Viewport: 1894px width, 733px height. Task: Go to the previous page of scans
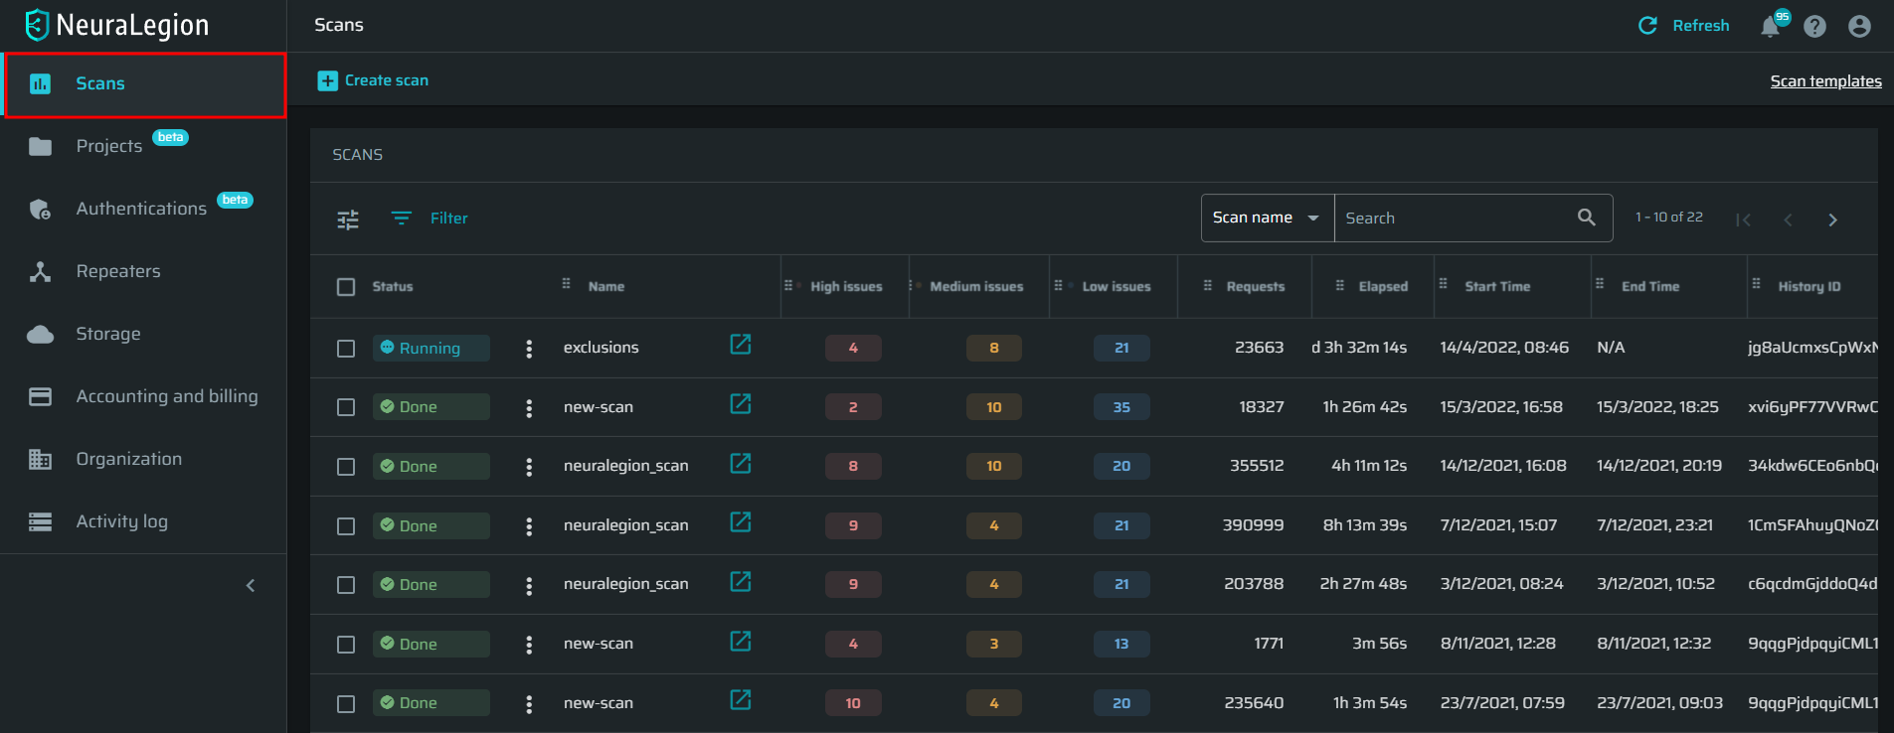tap(1788, 220)
